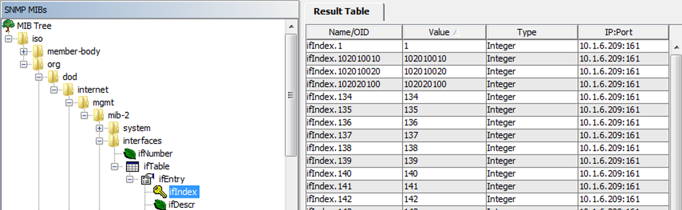The height and width of the screenshot is (210, 682).
Task: Collapse the ifTable node
Action: click(x=114, y=166)
